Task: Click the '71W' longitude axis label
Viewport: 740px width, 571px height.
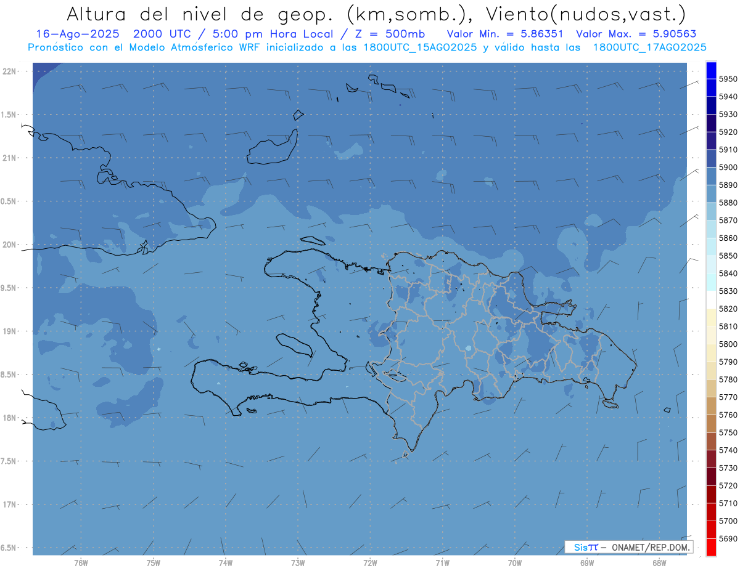Action: [x=442, y=563]
